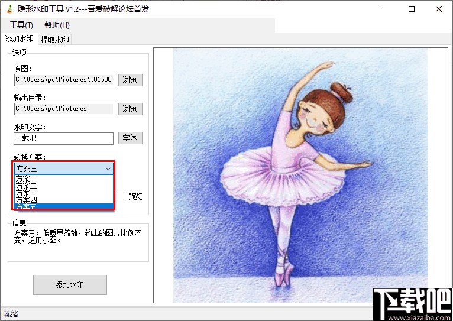
Task: Open the 工具(T) menu
Action: [21, 25]
